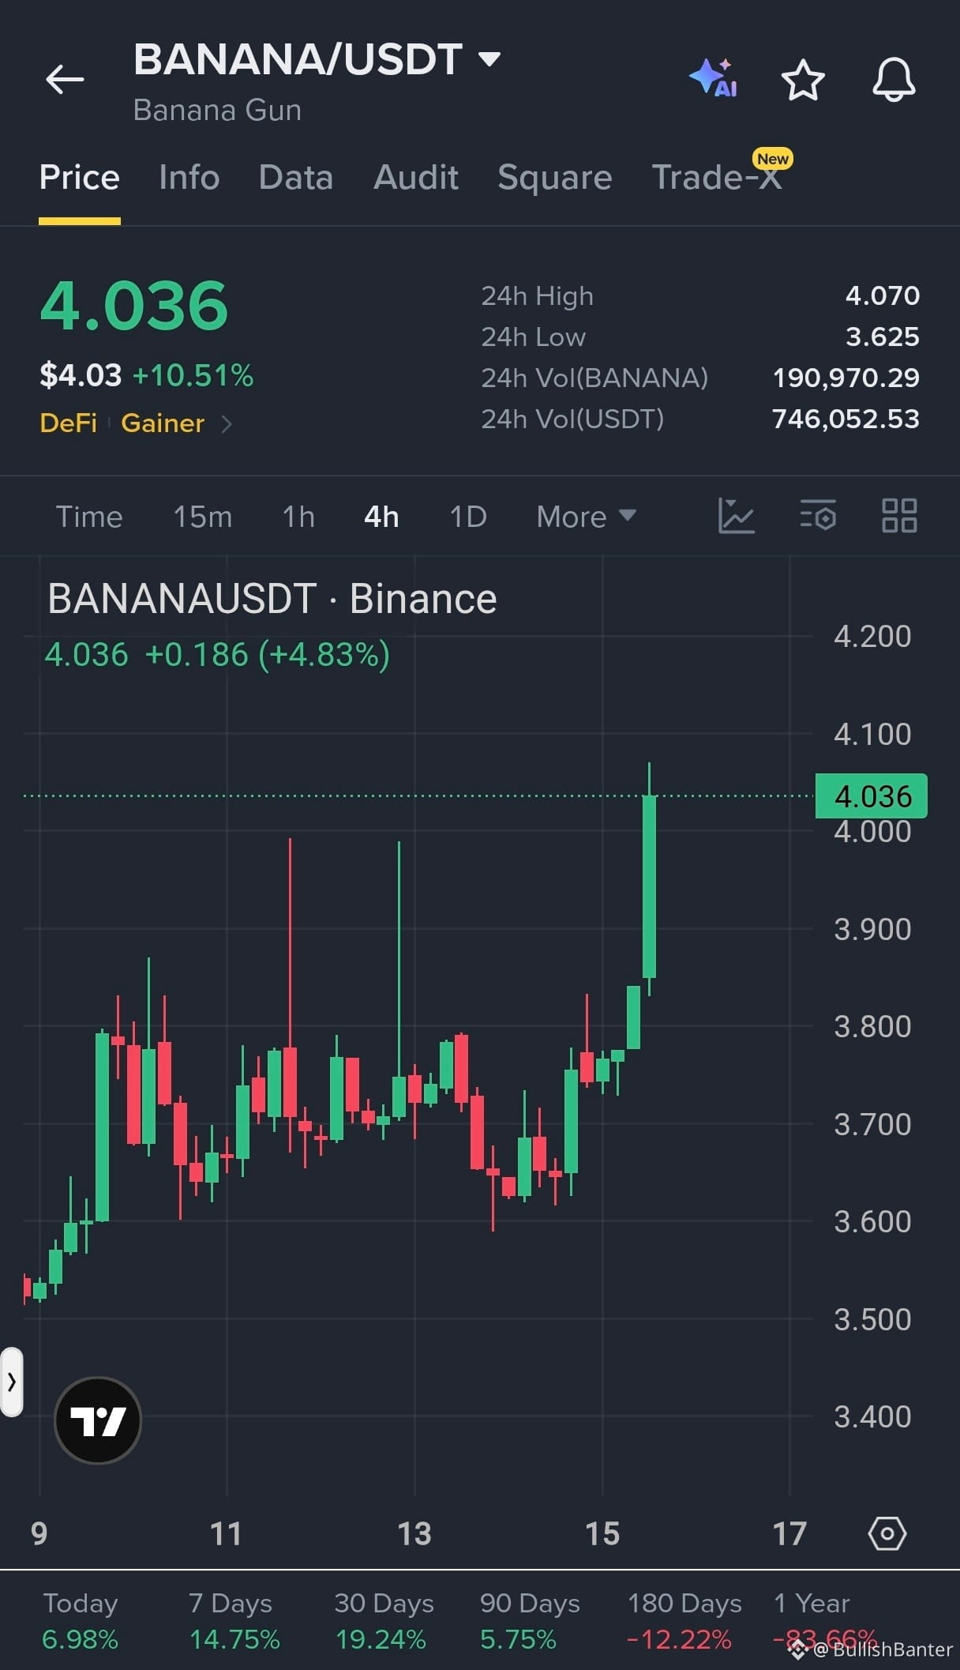The image size is (960, 1670).
Task: Tap the 7 Days 14.75% performance stat
Action: click(234, 1621)
